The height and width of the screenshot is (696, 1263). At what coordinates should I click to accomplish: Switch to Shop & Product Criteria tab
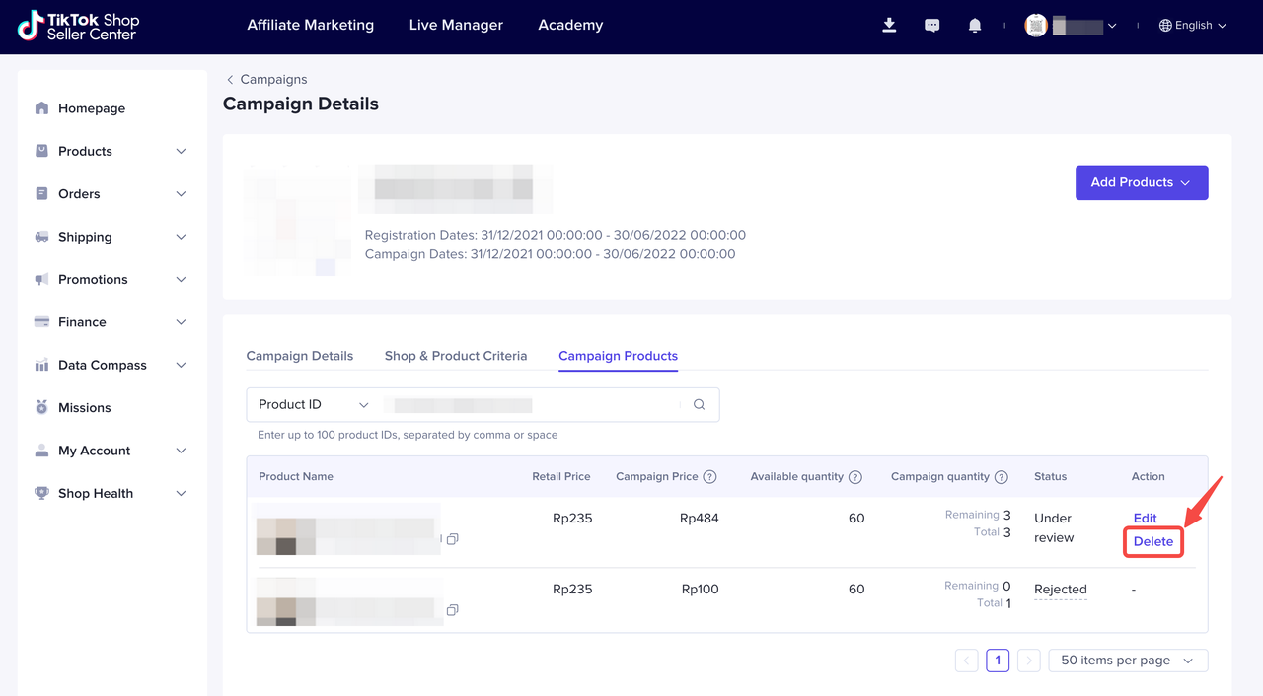[x=456, y=356]
